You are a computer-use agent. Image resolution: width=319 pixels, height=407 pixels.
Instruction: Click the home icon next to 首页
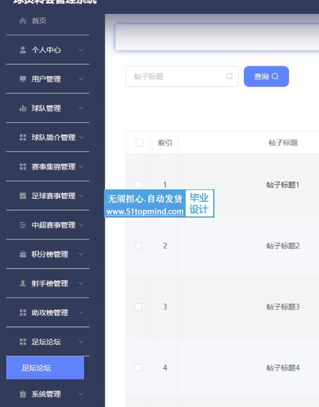(x=23, y=20)
